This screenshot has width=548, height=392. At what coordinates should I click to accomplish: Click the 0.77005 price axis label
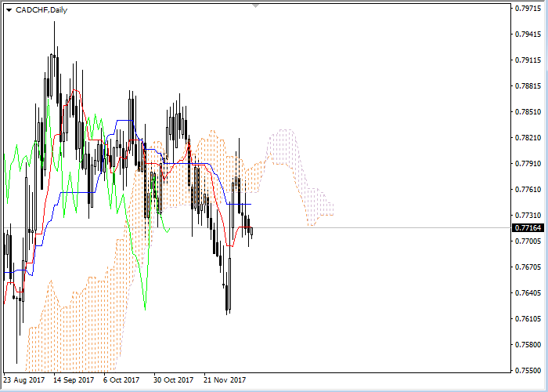(528, 241)
